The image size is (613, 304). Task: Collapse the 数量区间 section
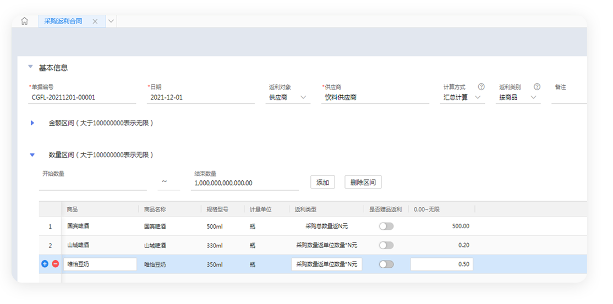click(x=32, y=155)
